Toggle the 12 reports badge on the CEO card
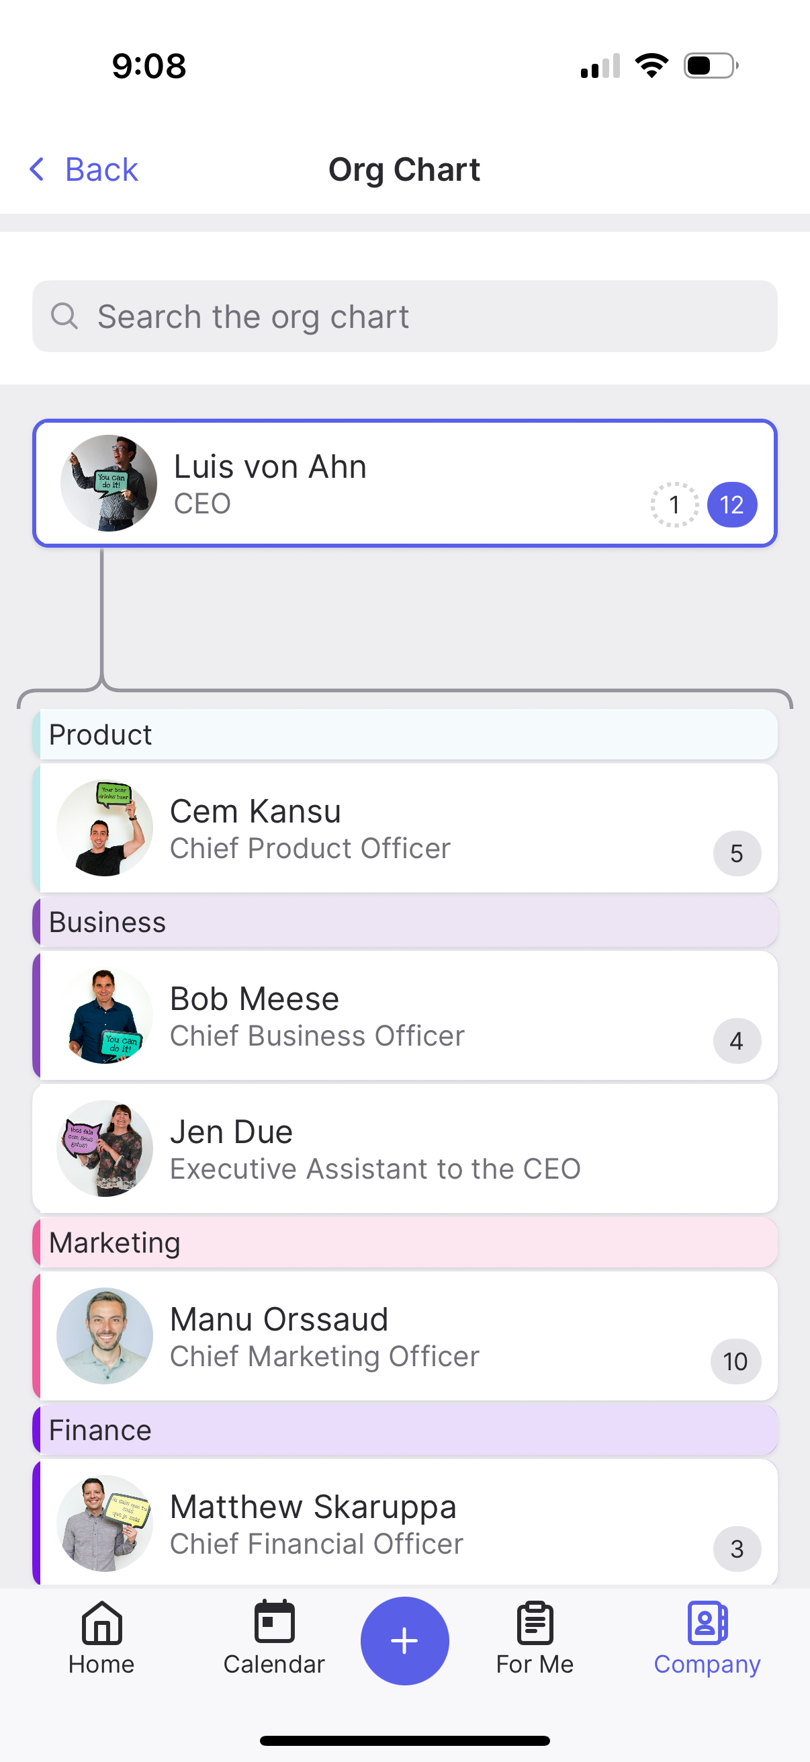 (x=731, y=504)
